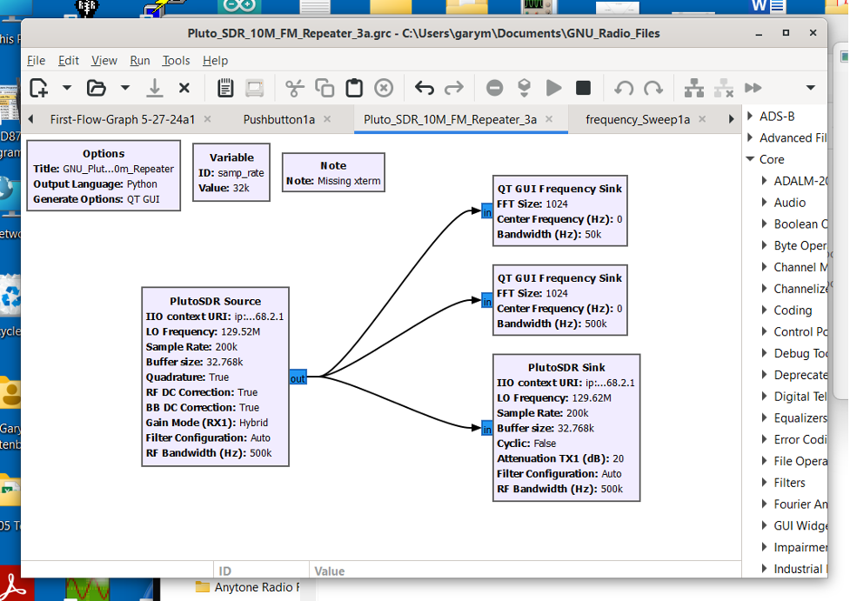Paste blocks from clipboard icon

354,88
